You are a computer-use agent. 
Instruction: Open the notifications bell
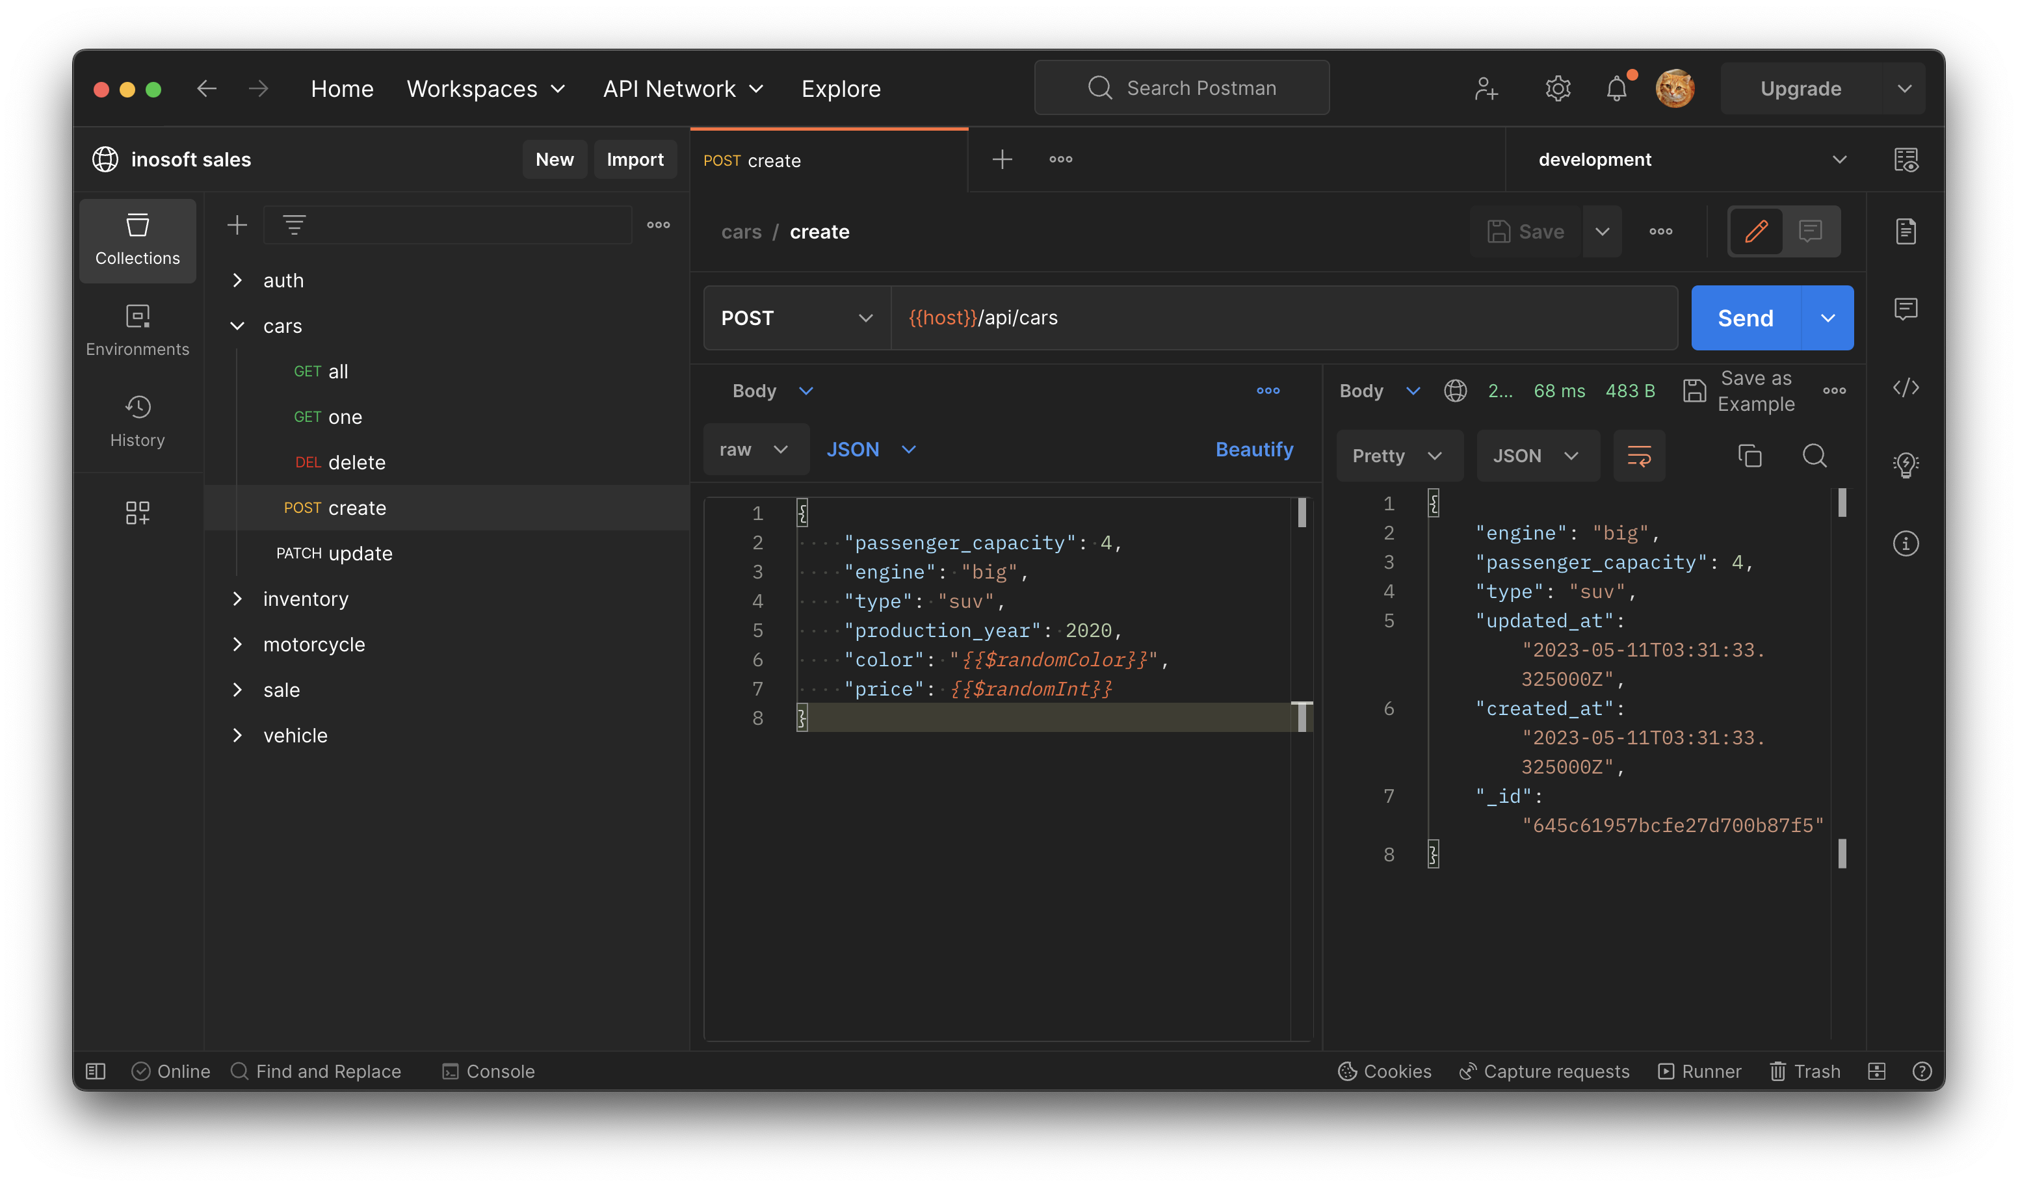(x=1618, y=88)
